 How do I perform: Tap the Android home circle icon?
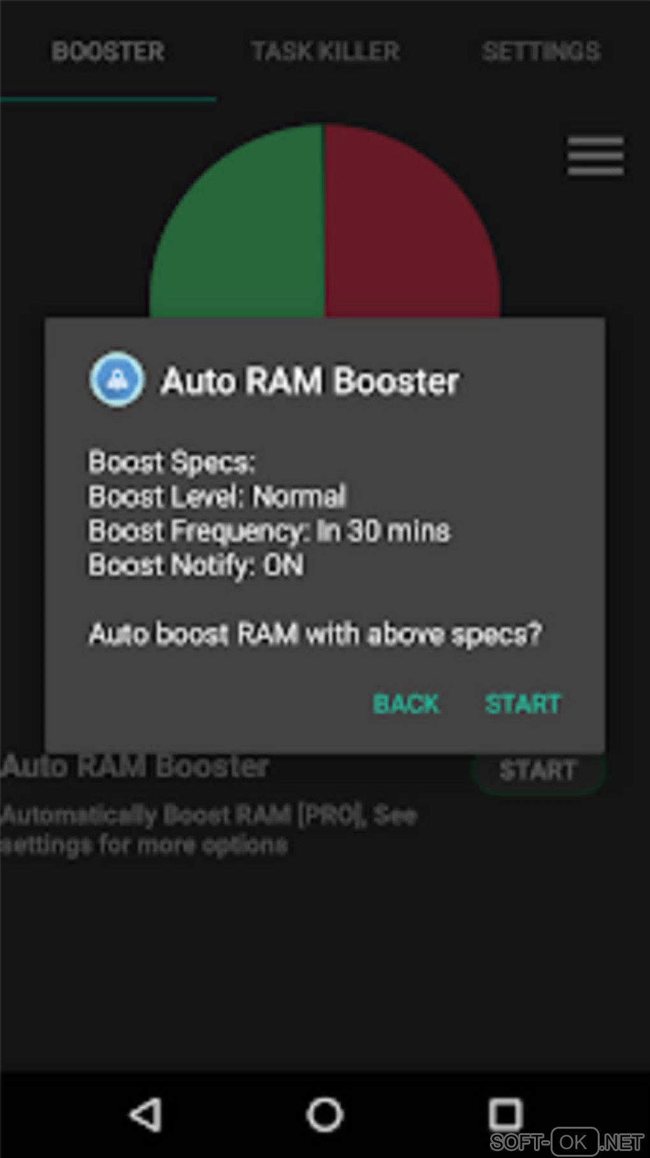click(x=325, y=1114)
